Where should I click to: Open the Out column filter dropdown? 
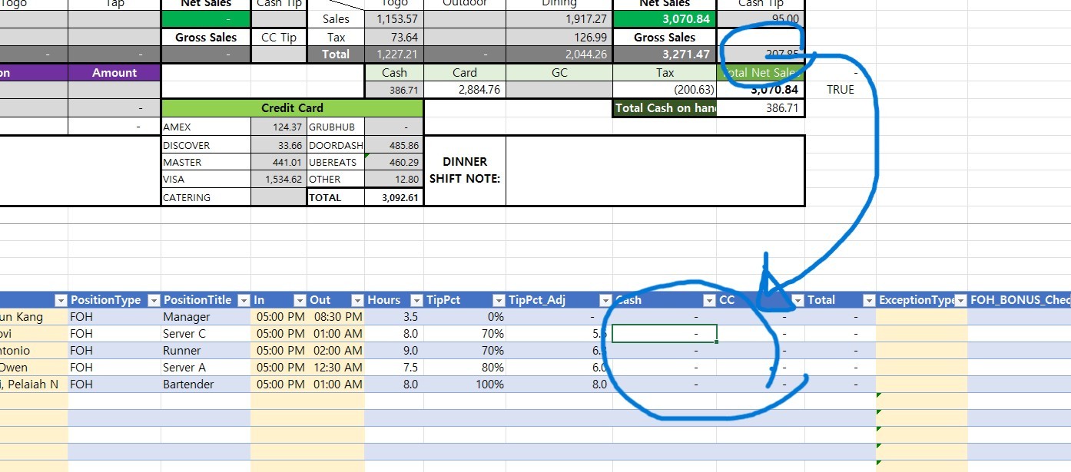point(357,300)
